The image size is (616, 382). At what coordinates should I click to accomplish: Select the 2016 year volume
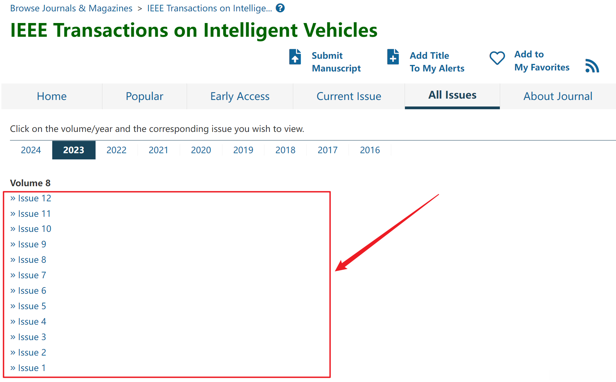[x=370, y=150]
